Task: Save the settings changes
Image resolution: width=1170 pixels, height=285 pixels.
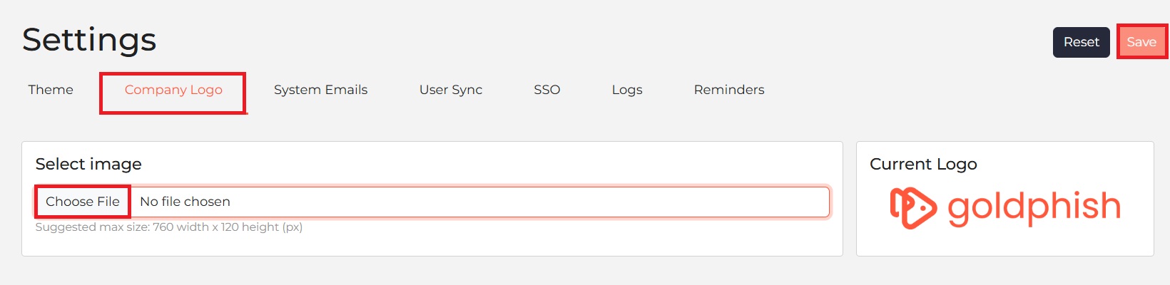Action: 1141,42
